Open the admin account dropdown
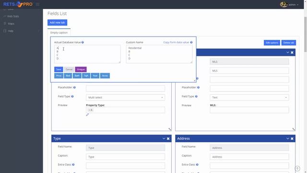Image resolution: width=307 pixels, height=173 pixels. (293, 4)
